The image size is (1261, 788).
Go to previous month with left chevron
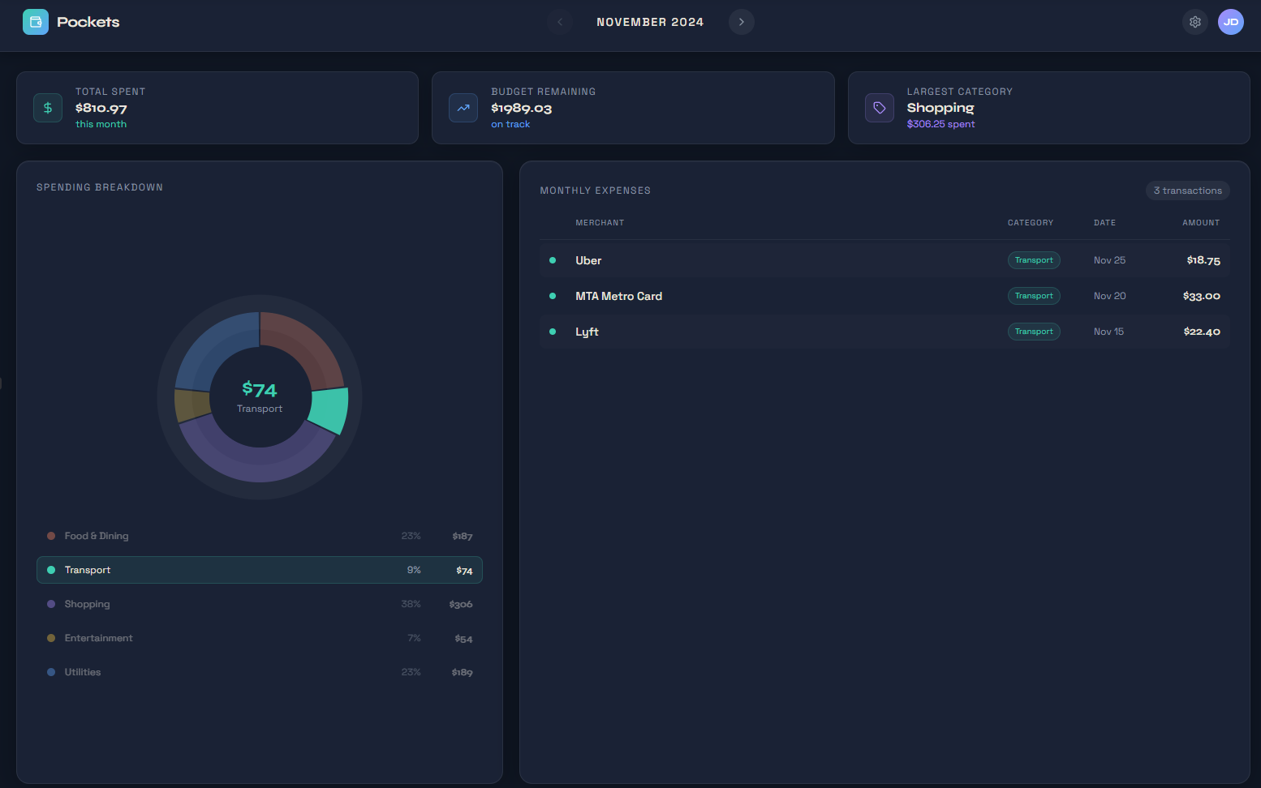[560, 22]
